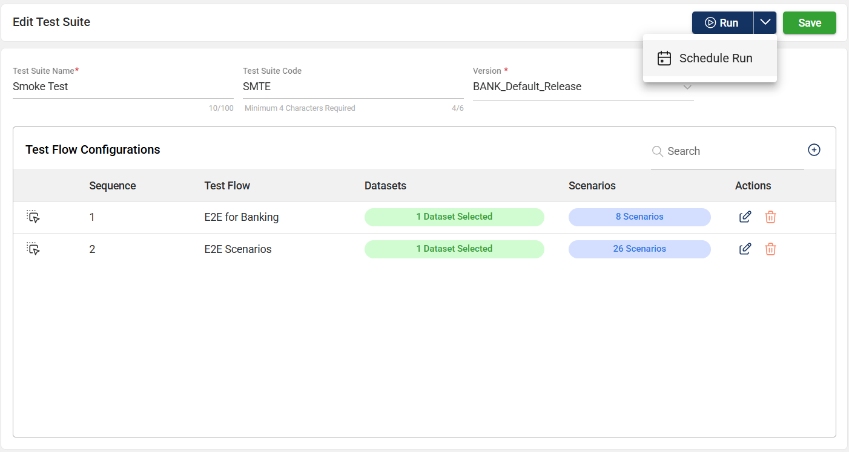Viewport: 849px width, 452px height.
Task: View the 26 Scenarios badge
Action: (639, 249)
